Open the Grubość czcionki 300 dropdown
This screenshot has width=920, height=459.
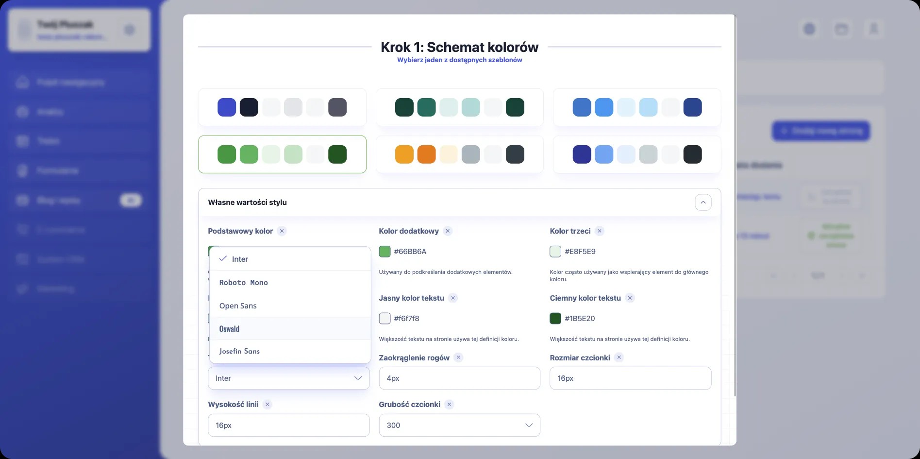(x=459, y=425)
